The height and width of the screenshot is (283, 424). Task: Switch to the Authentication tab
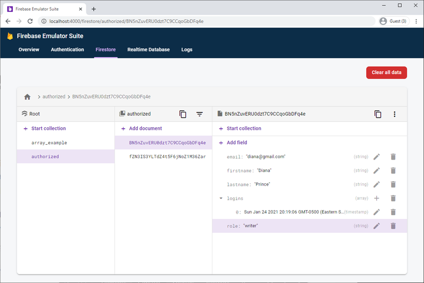tap(67, 50)
